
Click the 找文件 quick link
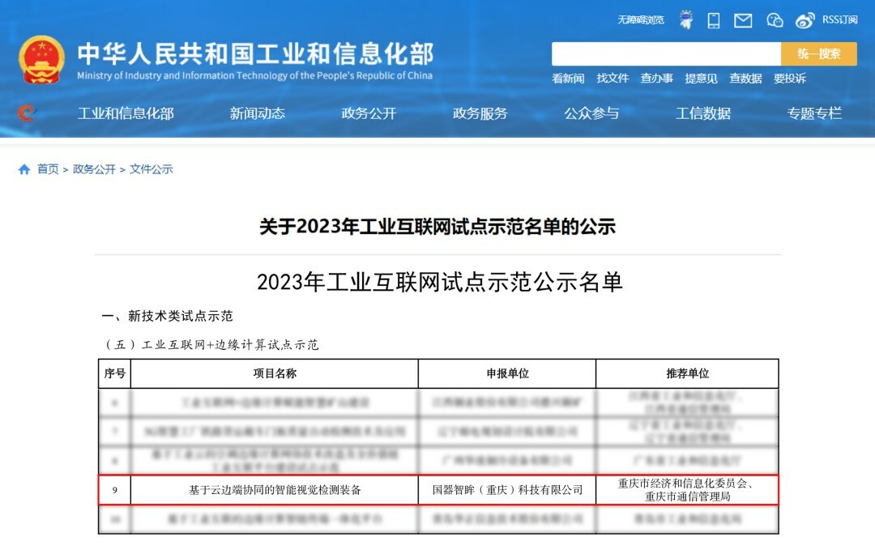click(612, 79)
